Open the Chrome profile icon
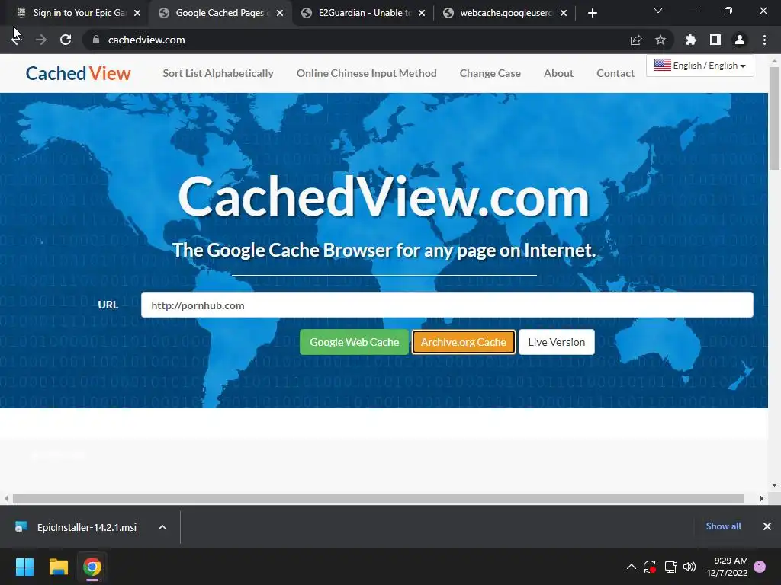 coord(740,40)
